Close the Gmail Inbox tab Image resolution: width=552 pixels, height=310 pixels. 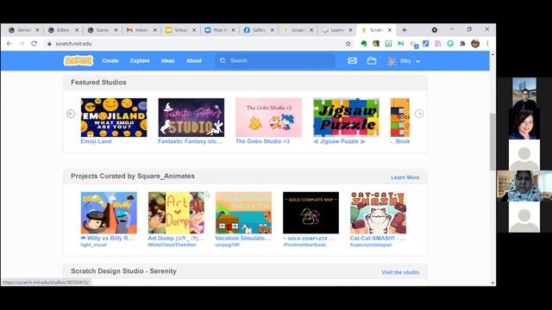pyautogui.click(x=155, y=30)
